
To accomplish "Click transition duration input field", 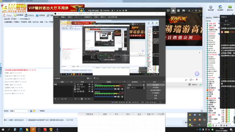I will (x=137, y=88).
